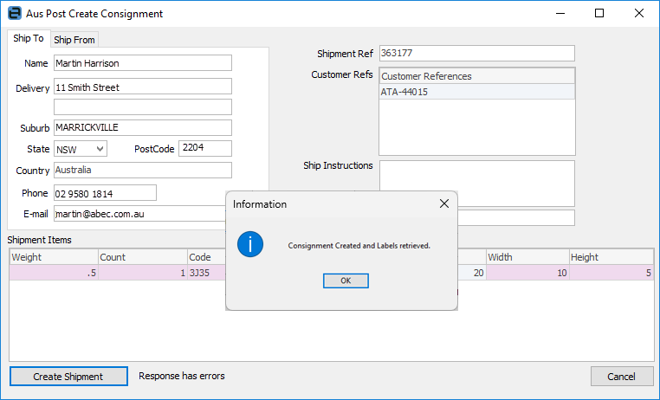Maximize the Aus Post Create Consignment window

pos(599,14)
